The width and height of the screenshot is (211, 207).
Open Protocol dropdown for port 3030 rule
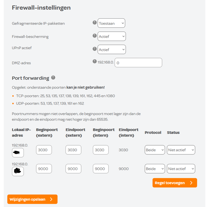(155, 150)
